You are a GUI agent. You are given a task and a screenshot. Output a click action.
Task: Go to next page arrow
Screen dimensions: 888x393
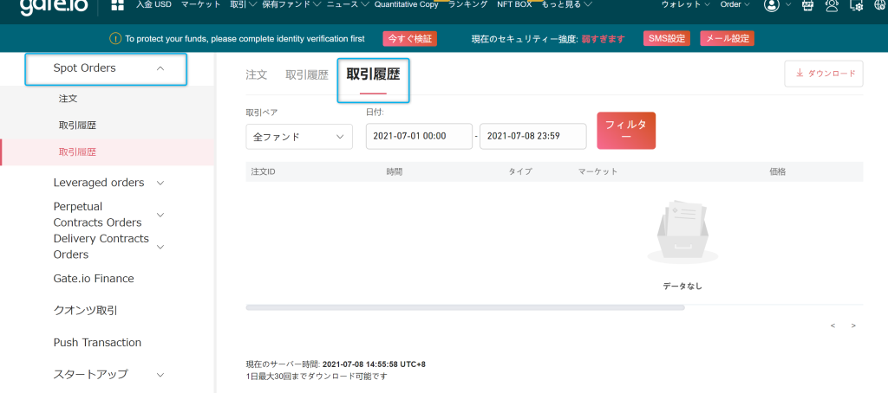[x=853, y=325]
